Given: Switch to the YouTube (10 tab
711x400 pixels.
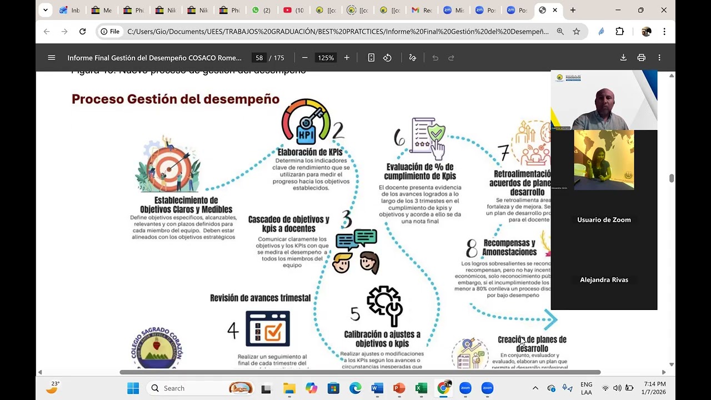Looking at the screenshot, I should [x=294, y=10].
